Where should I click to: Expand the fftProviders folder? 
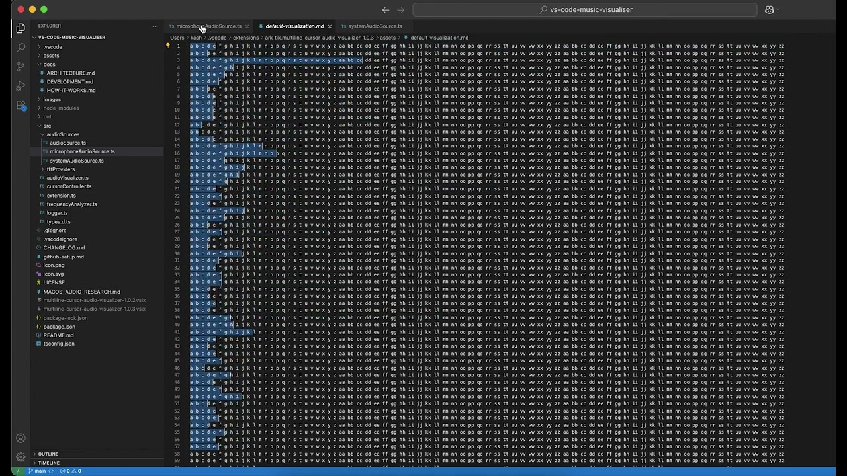(x=60, y=169)
